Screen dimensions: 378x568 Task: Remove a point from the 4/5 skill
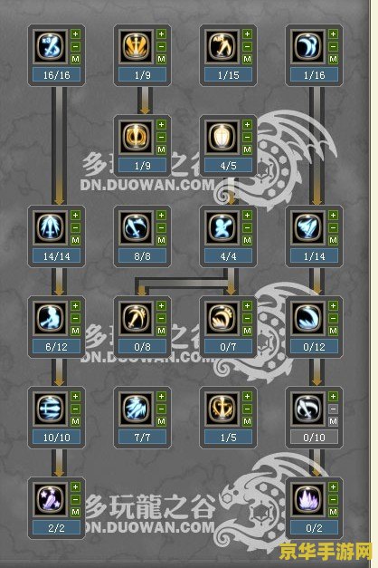248,137
